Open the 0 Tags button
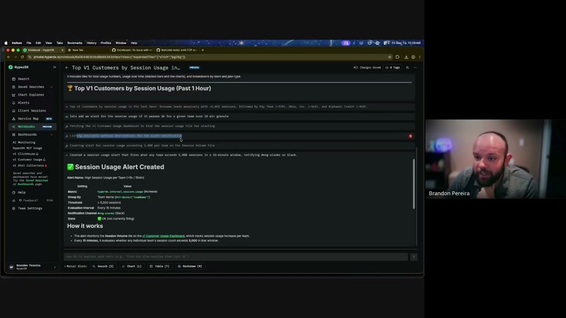This screenshot has width=566, height=318. (393, 68)
